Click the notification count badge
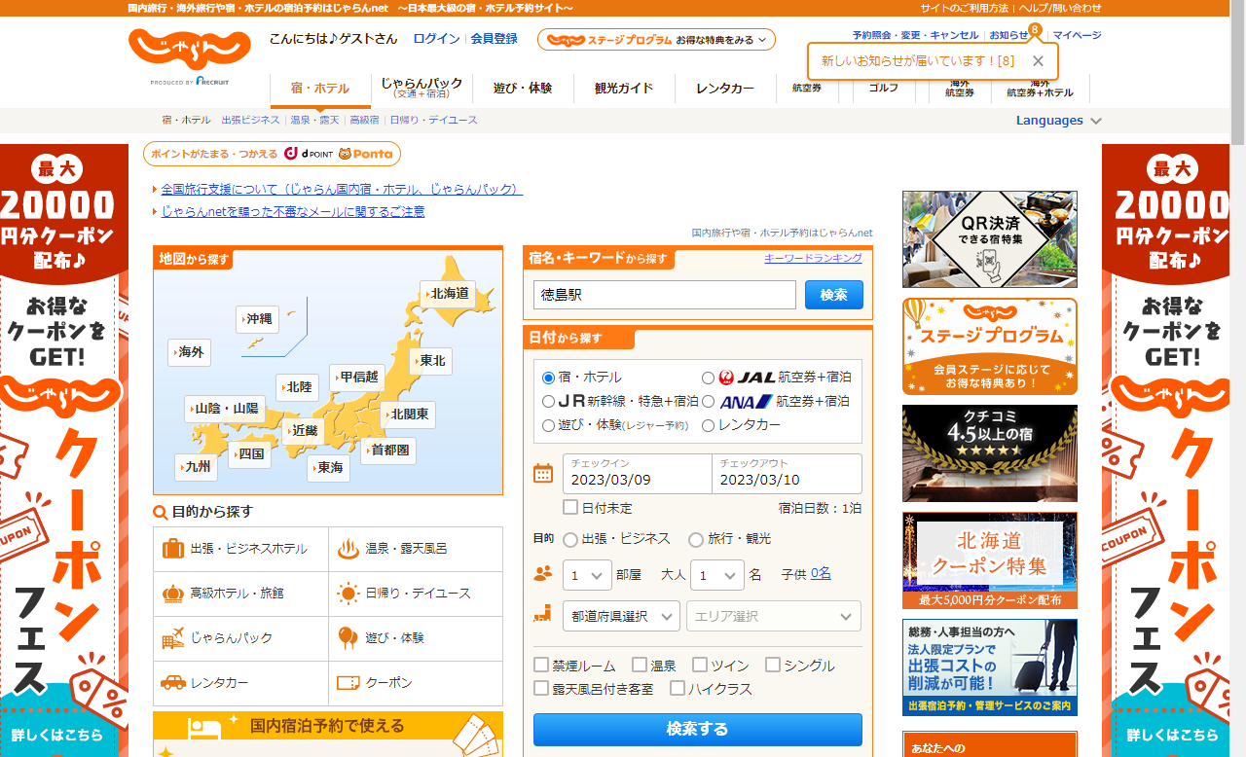Image resolution: width=1246 pixels, height=757 pixels. point(1035,29)
